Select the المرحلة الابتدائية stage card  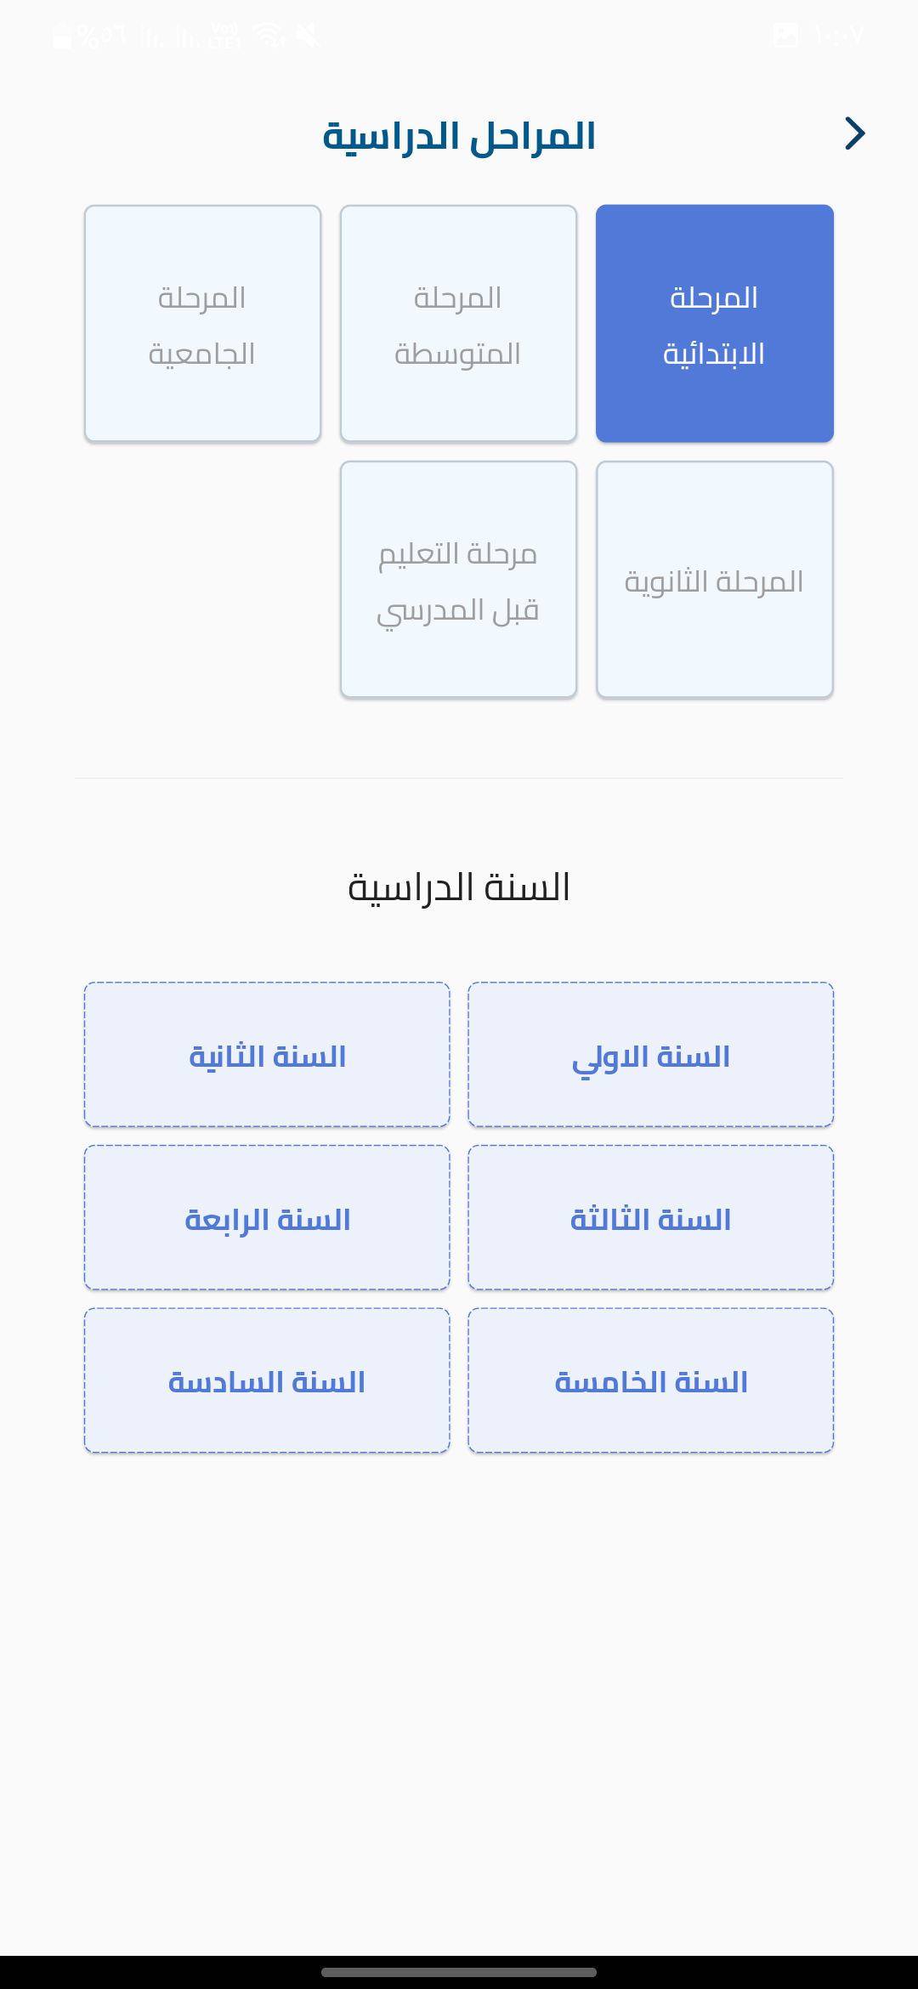[x=714, y=324]
